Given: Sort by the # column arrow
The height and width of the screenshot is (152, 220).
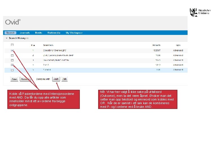Looking at the screenshot, I should point(34,45).
